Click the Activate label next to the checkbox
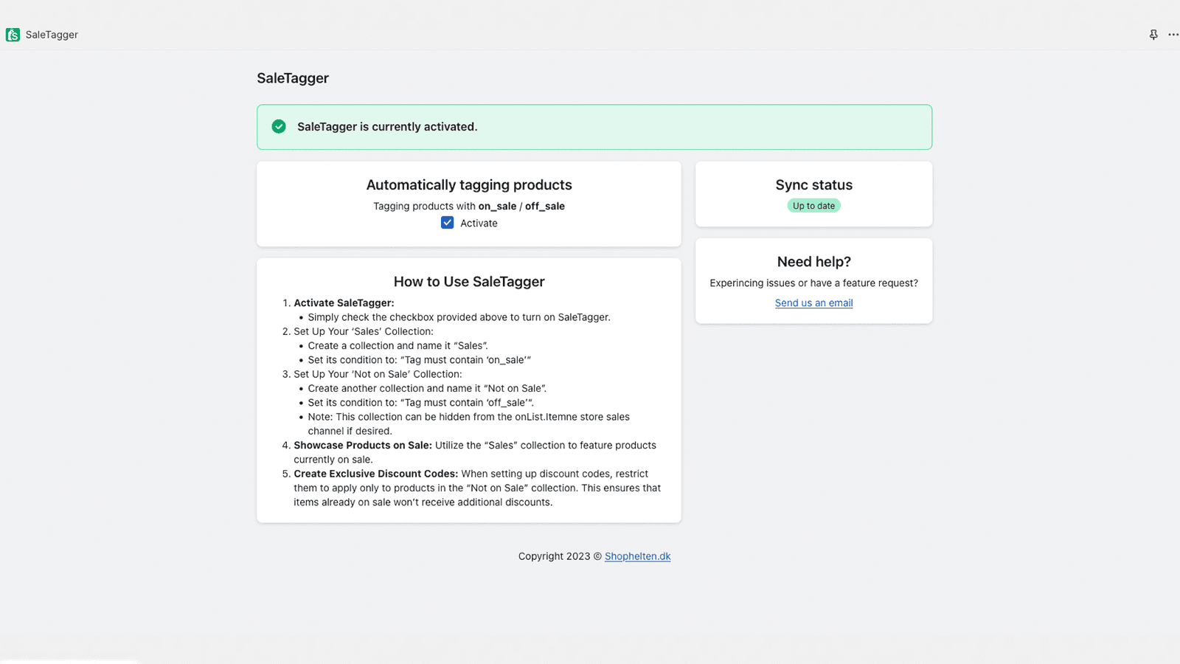 pos(478,223)
